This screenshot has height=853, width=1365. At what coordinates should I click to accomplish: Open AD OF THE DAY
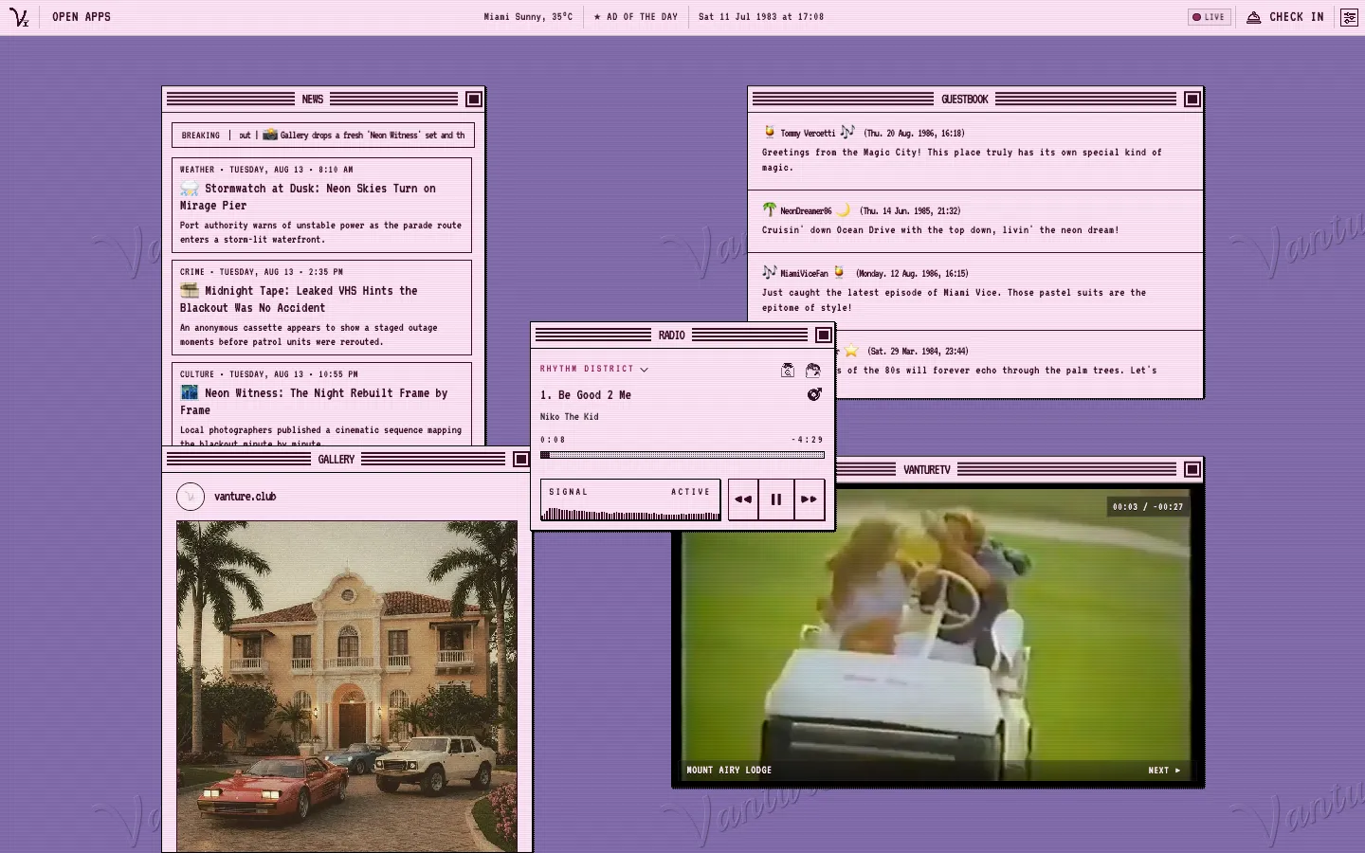pos(636,17)
